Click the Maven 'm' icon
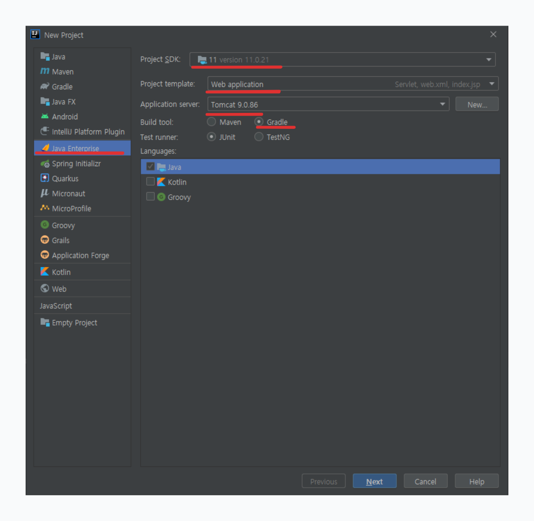534x521 pixels. (45, 71)
